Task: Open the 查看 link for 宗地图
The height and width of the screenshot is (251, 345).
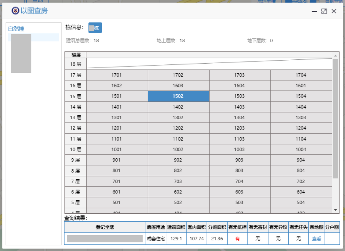Action: pos(317,238)
